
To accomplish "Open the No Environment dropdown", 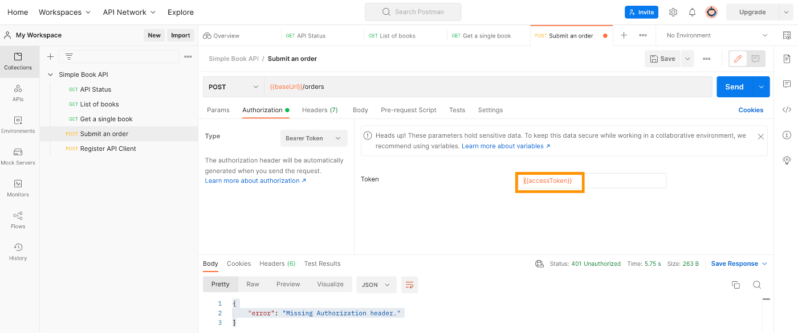I will (x=716, y=35).
